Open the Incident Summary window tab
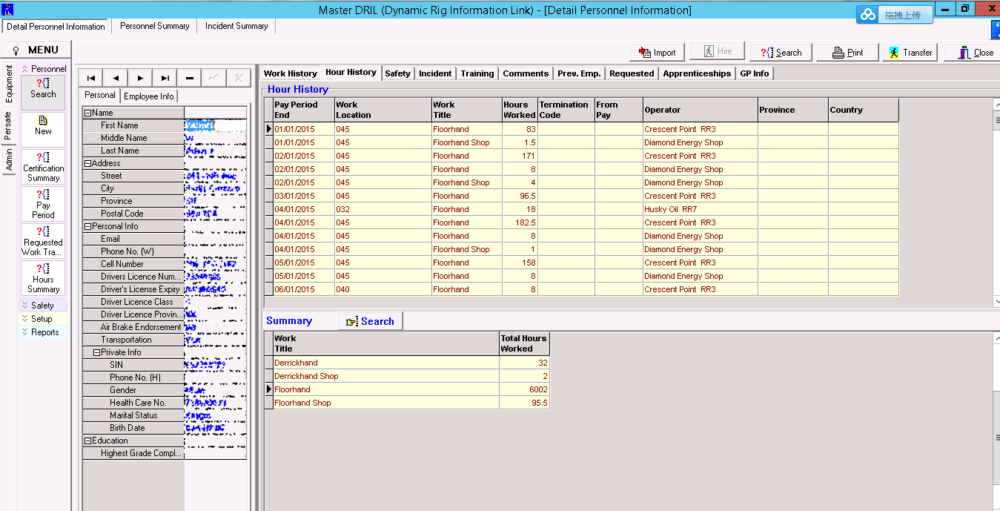 point(236,26)
